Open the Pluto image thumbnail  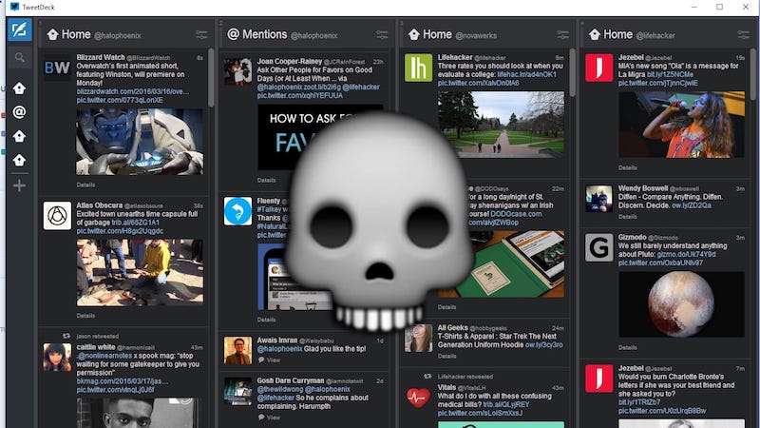pos(681,304)
